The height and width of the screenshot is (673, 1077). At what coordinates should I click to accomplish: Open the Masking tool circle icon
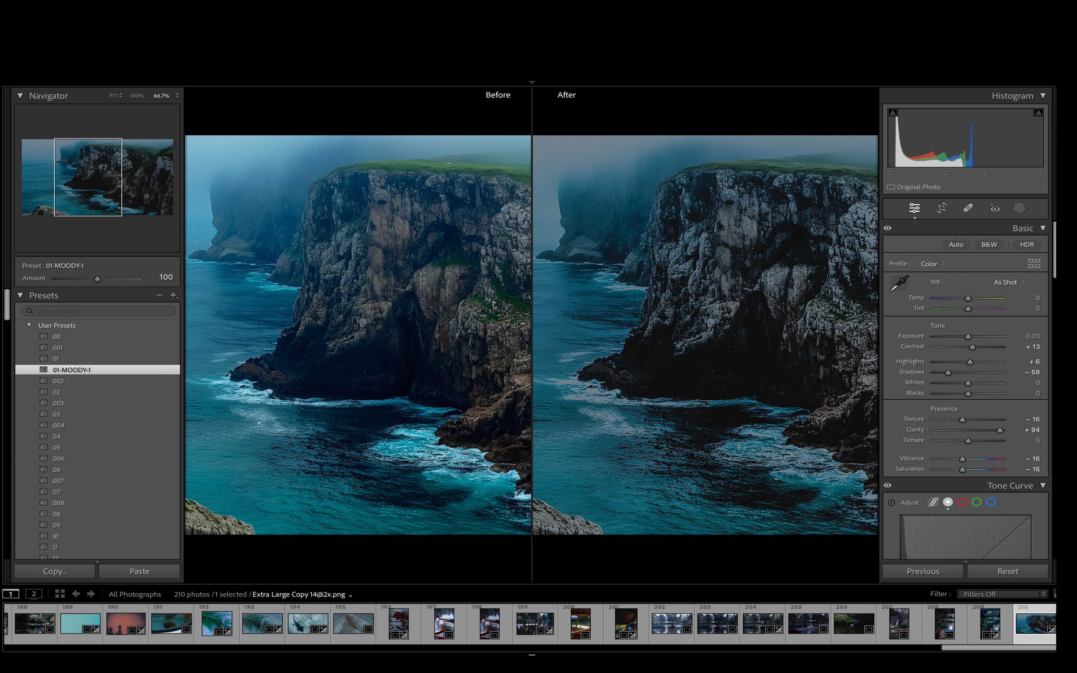[x=1019, y=208]
